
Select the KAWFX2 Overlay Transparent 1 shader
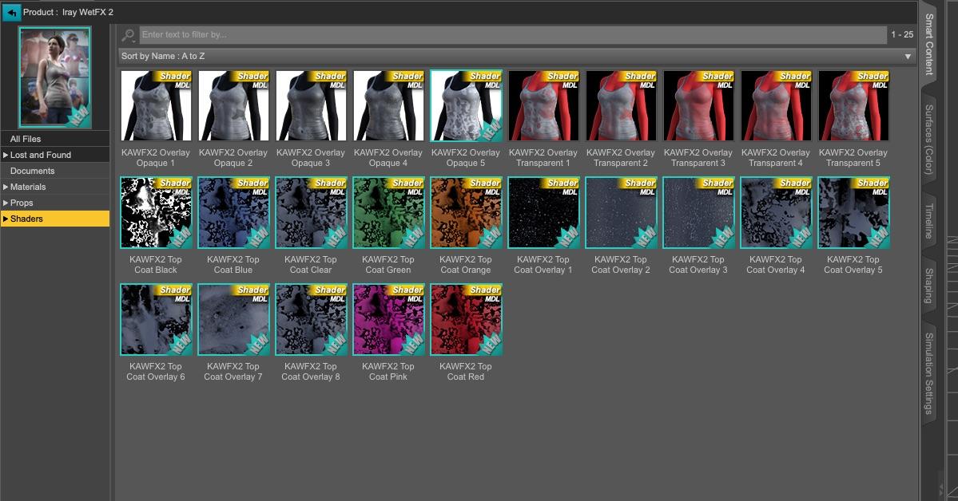(544, 105)
